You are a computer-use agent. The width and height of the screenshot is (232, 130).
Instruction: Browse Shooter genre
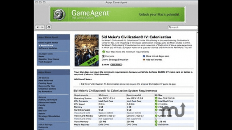coord(43,111)
